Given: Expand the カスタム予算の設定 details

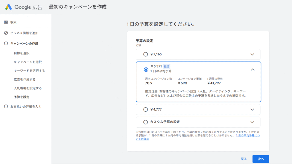Looking at the screenshot, I should 252,122.
